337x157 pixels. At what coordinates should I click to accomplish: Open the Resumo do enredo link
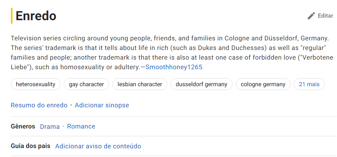coord(39,105)
